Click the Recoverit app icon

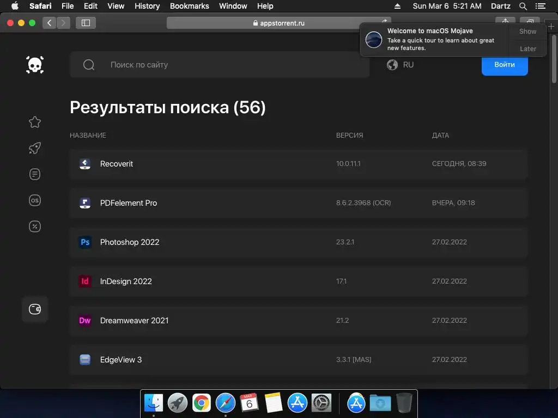click(x=84, y=164)
